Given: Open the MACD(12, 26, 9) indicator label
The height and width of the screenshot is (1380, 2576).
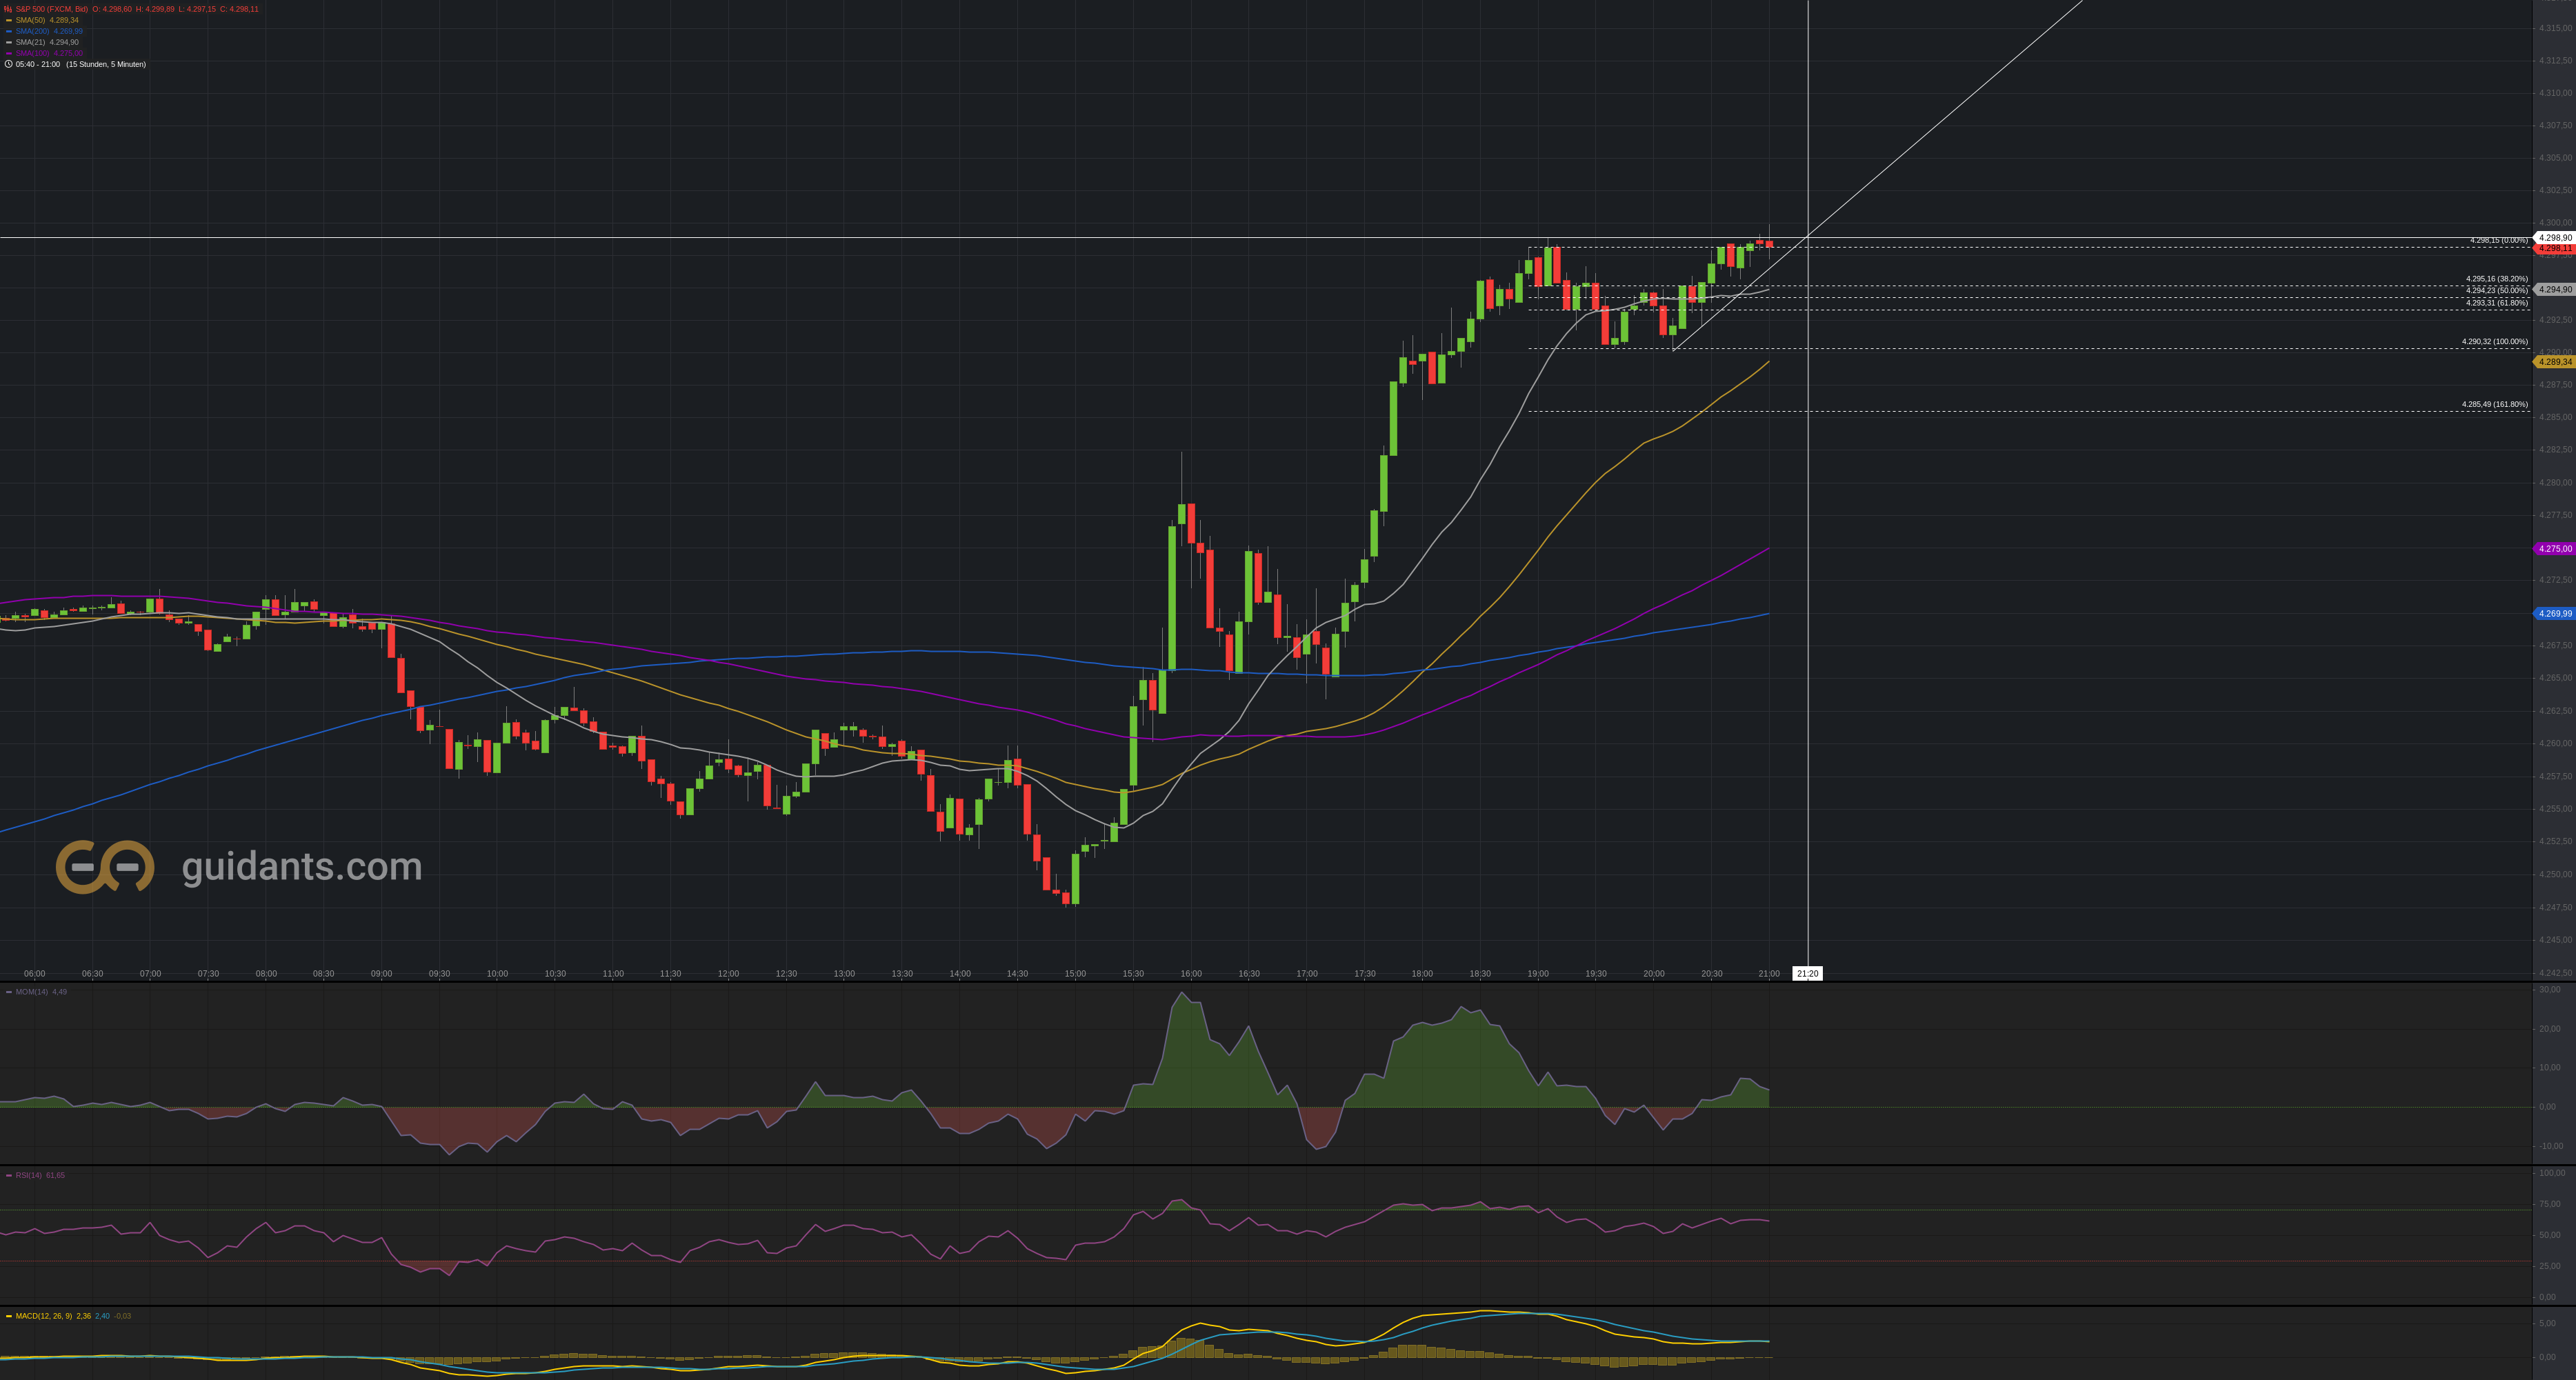Looking at the screenshot, I should [43, 1316].
